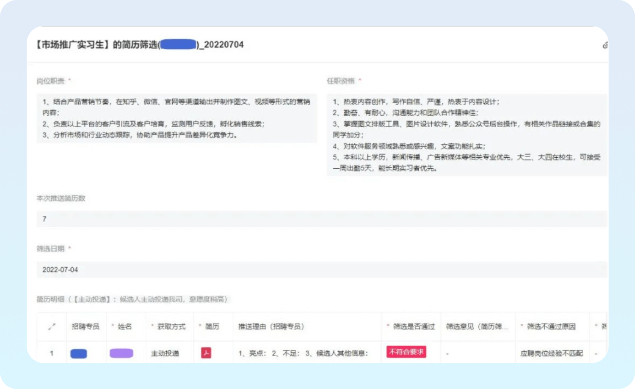Click the 招聘专员 column header
Screen dimensions: 635x389
coord(86,326)
